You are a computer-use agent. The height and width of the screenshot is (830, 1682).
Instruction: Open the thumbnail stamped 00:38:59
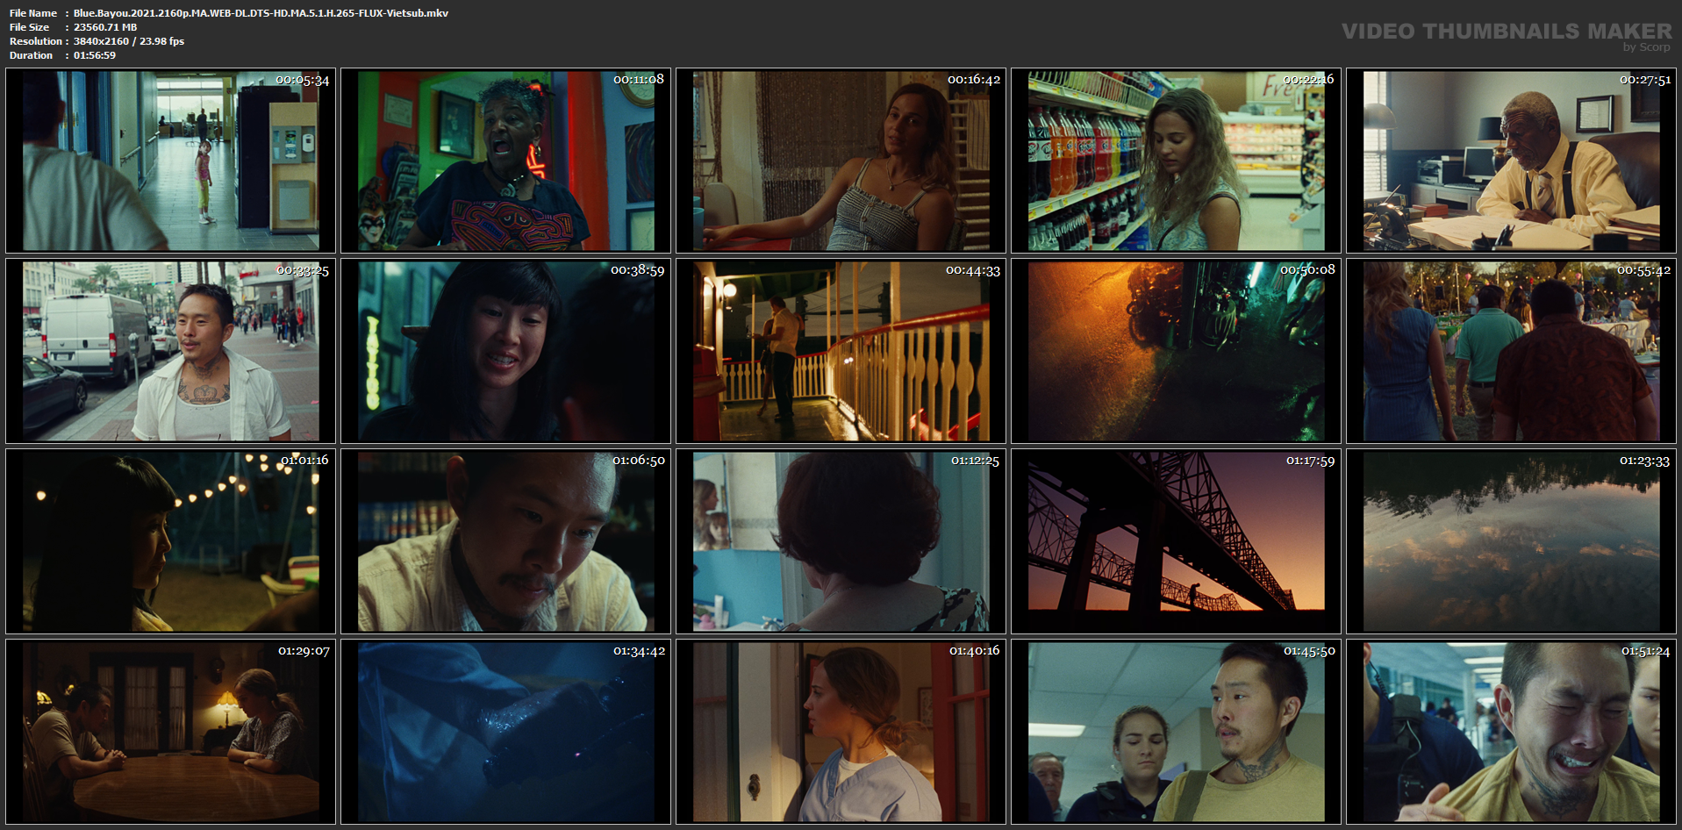pyautogui.click(x=506, y=351)
